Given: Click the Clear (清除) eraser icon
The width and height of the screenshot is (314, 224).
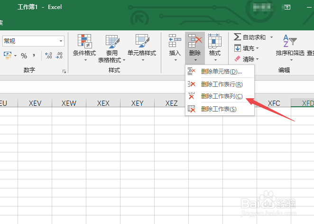Looking at the screenshot, I should (x=238, y=59).
